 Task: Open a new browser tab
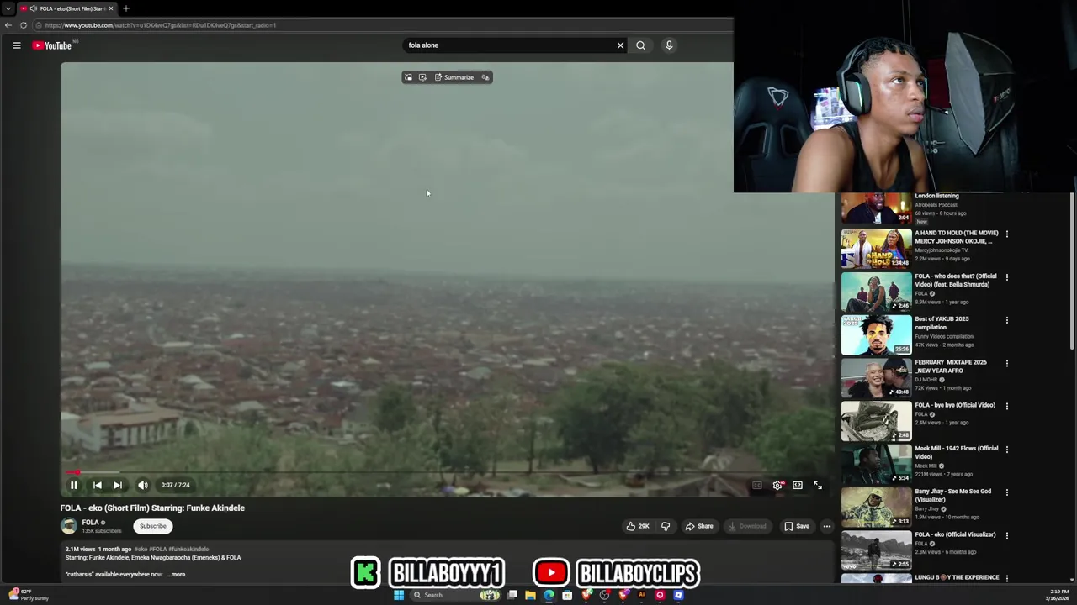point(126,8)
